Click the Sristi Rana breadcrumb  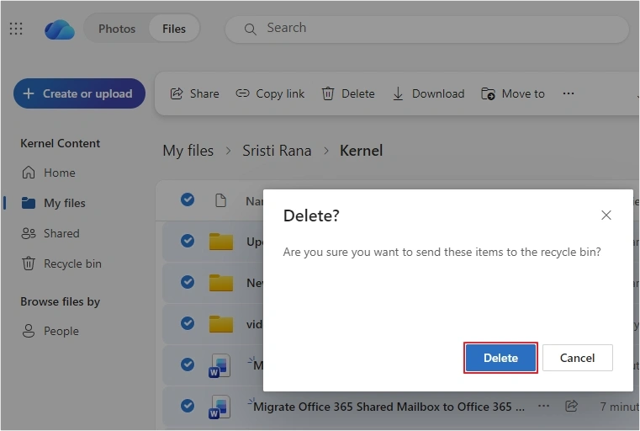point(277,151)
